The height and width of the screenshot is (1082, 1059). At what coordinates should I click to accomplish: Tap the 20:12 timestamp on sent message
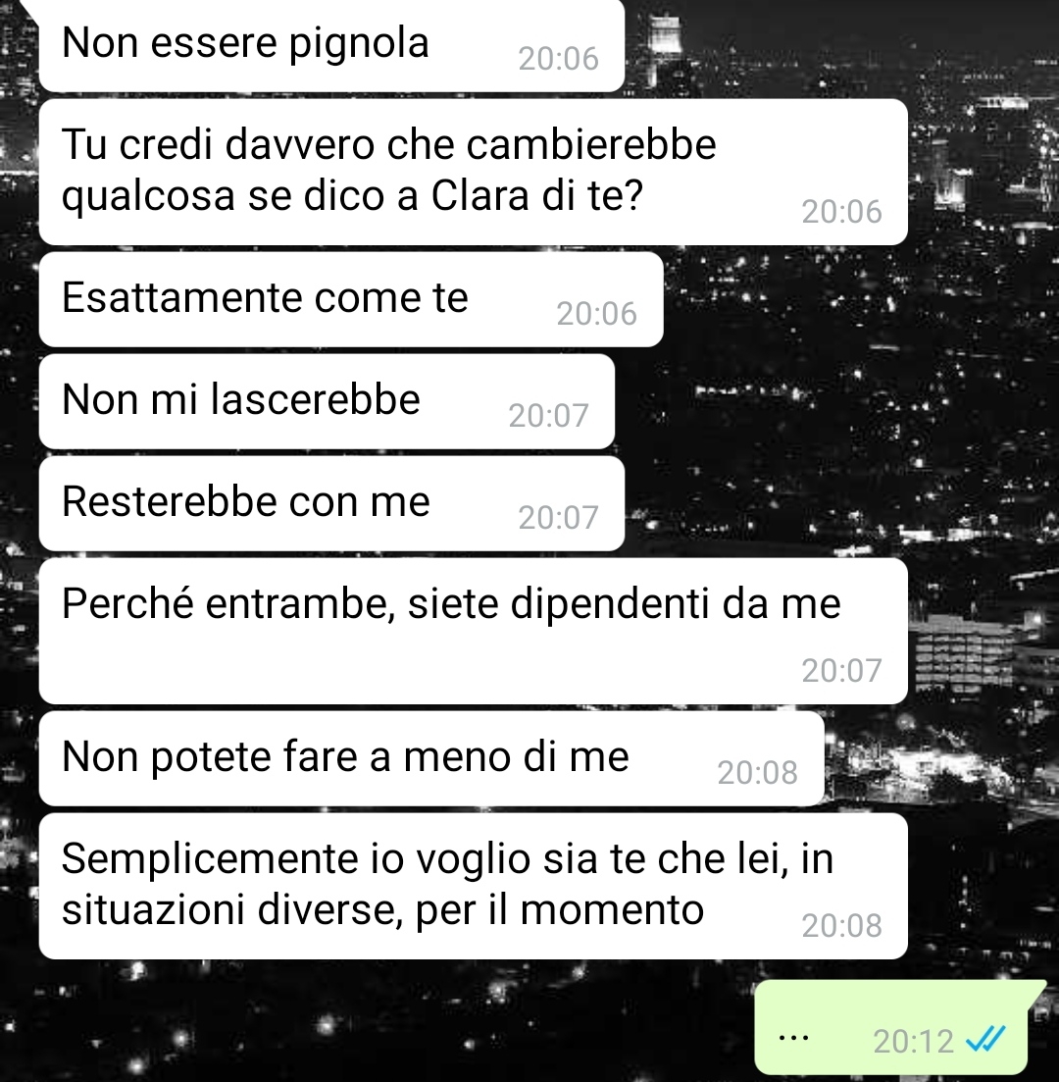[x=914, y=1041]
